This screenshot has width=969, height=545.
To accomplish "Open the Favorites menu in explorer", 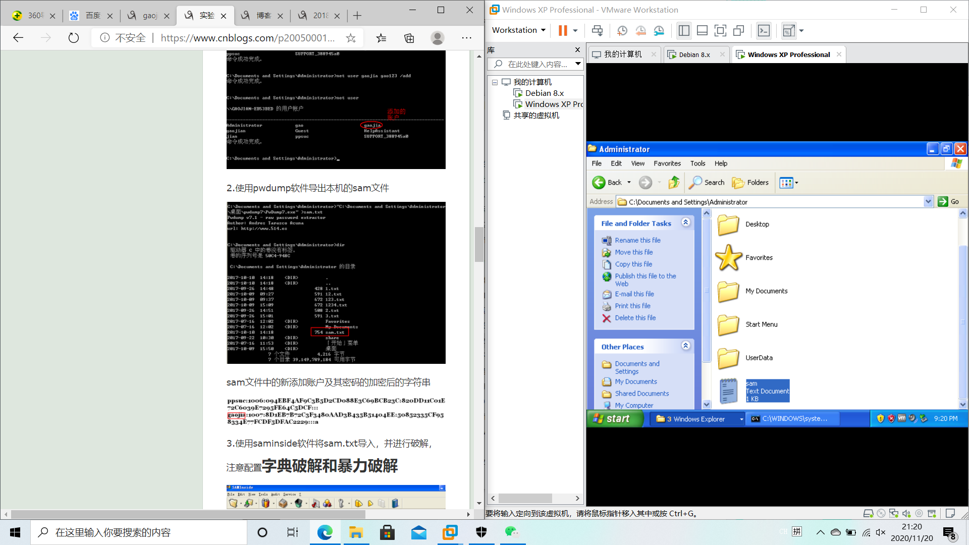I will (x=667, y=163).
